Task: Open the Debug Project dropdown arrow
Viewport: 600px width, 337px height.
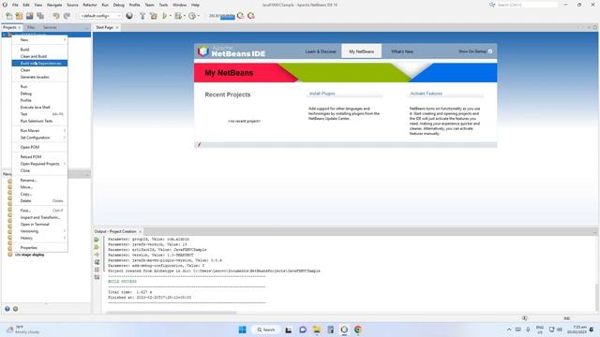Action: [184, 16]
